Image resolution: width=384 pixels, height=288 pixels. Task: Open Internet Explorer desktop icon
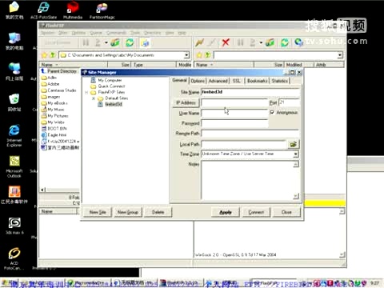pyautogui.click(x=14, y=135)
